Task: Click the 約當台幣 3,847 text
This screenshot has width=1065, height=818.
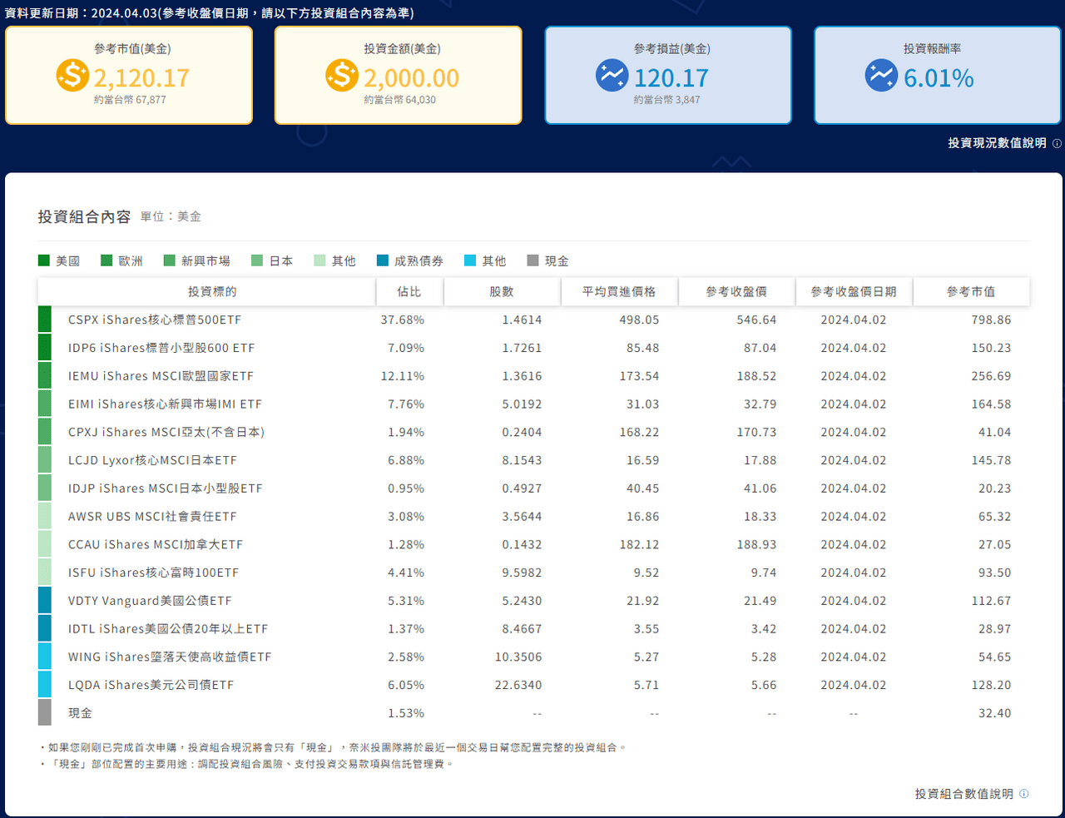Action: pyautogui.click(x=666, y=100)
